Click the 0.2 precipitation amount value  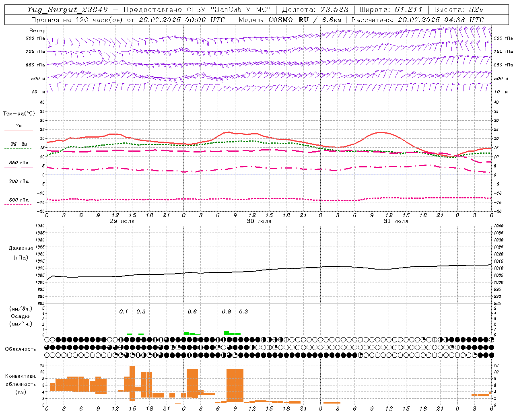pyautogui.click(x=141, y=311)
